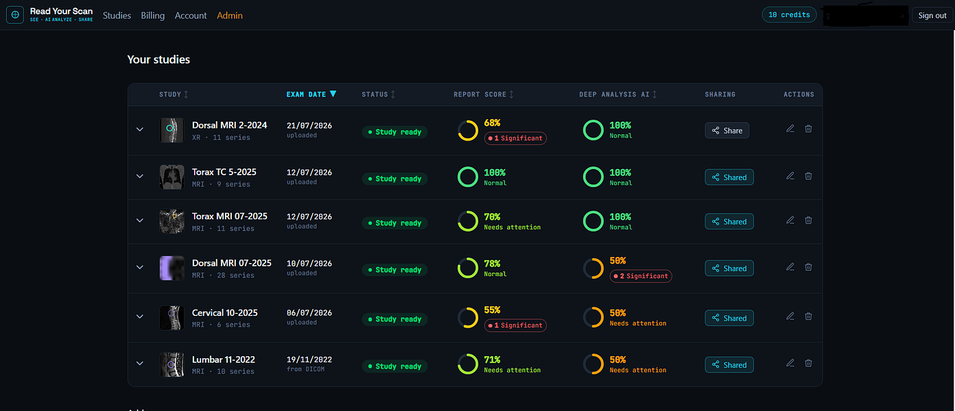Open the Admin section
The width and height of the screenshot is (955, 411).
click(230, 15)
